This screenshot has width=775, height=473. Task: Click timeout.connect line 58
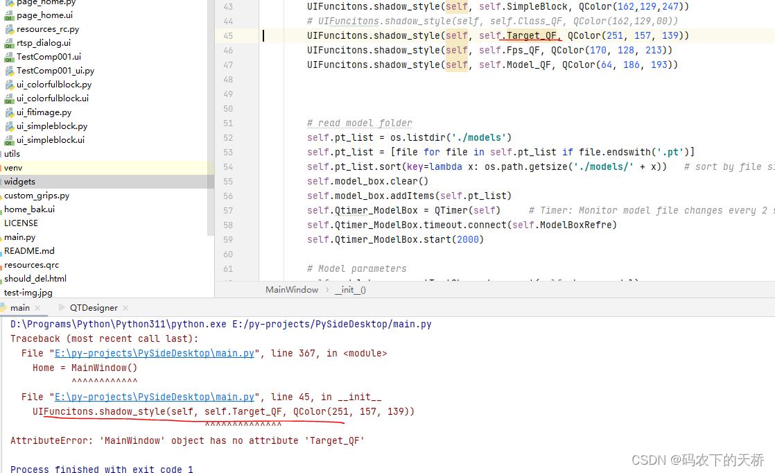(x=462, y=225)
